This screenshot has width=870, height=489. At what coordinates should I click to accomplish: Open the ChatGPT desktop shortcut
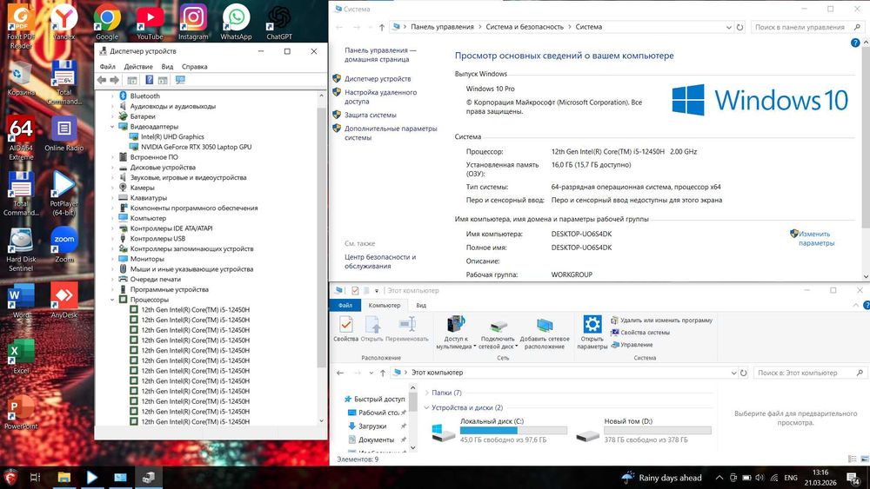279,23
